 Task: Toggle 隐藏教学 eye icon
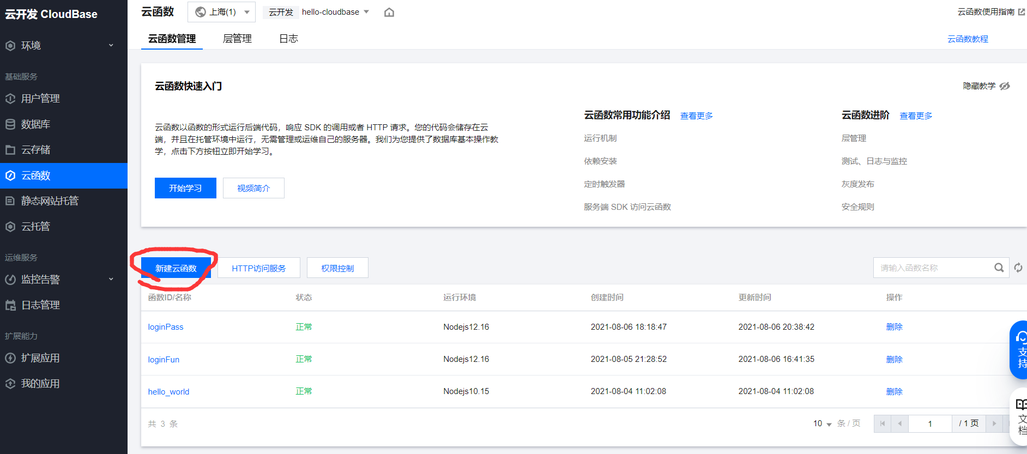[x=1005, y=86]
